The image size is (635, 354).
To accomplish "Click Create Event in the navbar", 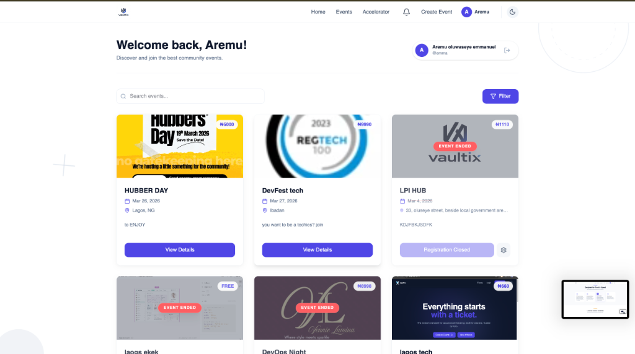I will pos(436,12).
